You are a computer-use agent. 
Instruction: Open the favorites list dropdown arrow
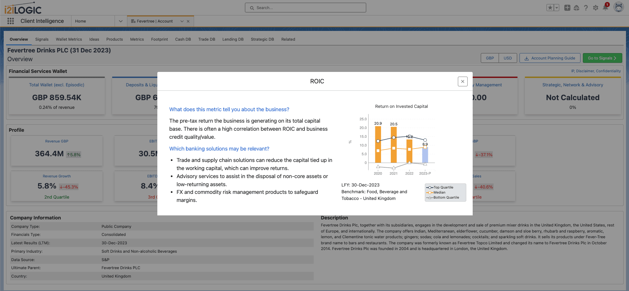point(557,8)
